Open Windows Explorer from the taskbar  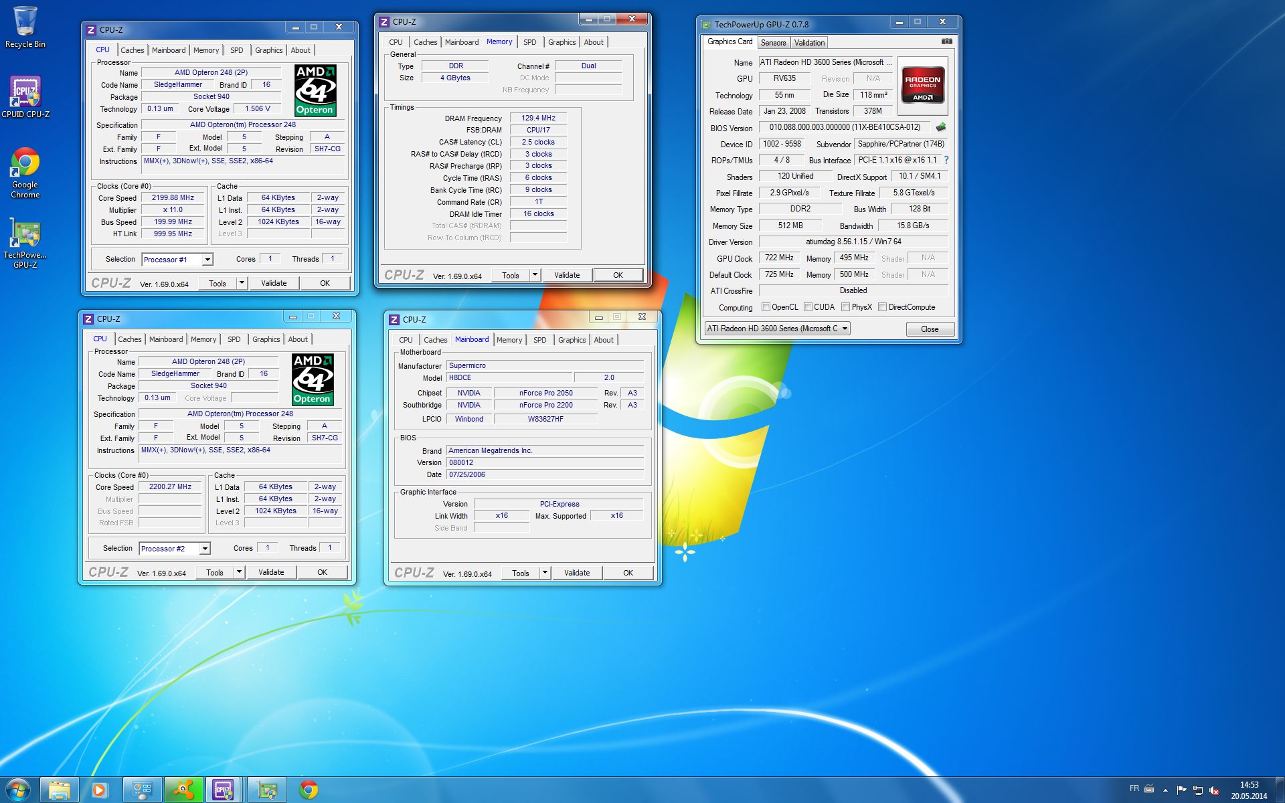coord(60,790)
